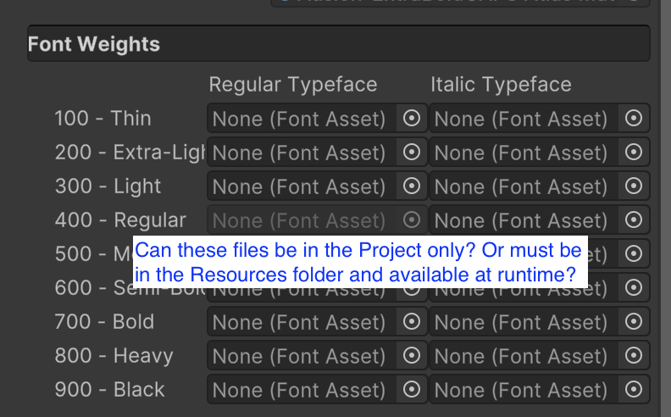Open object picker for 100 Thin italic typeface
Screen dimensions: 671x417
(634, 119)
